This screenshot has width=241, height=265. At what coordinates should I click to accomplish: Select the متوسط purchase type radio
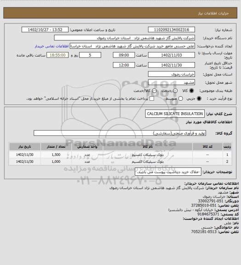coord(181,98)
